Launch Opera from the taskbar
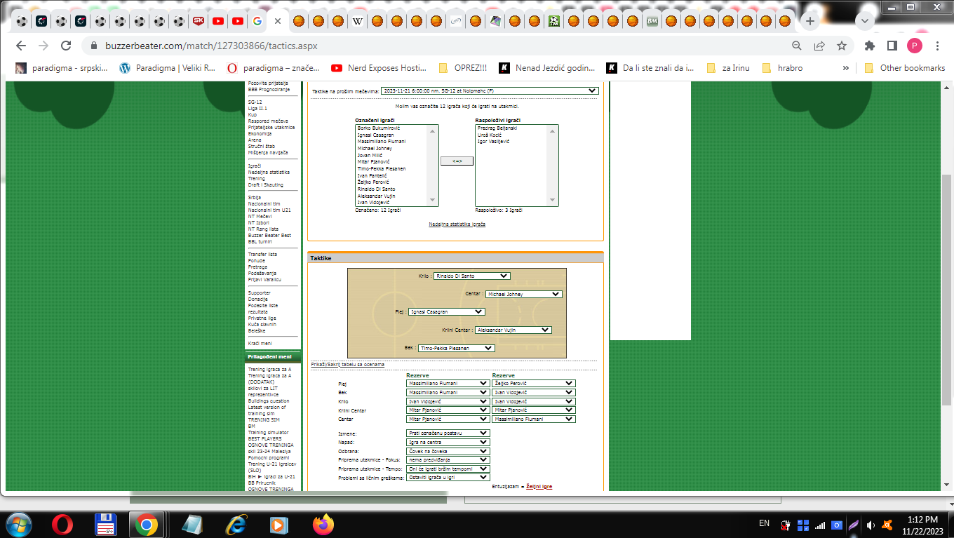The height and width of the screenshot is (538, 954). pyautogui.click(x=63, y=524)
